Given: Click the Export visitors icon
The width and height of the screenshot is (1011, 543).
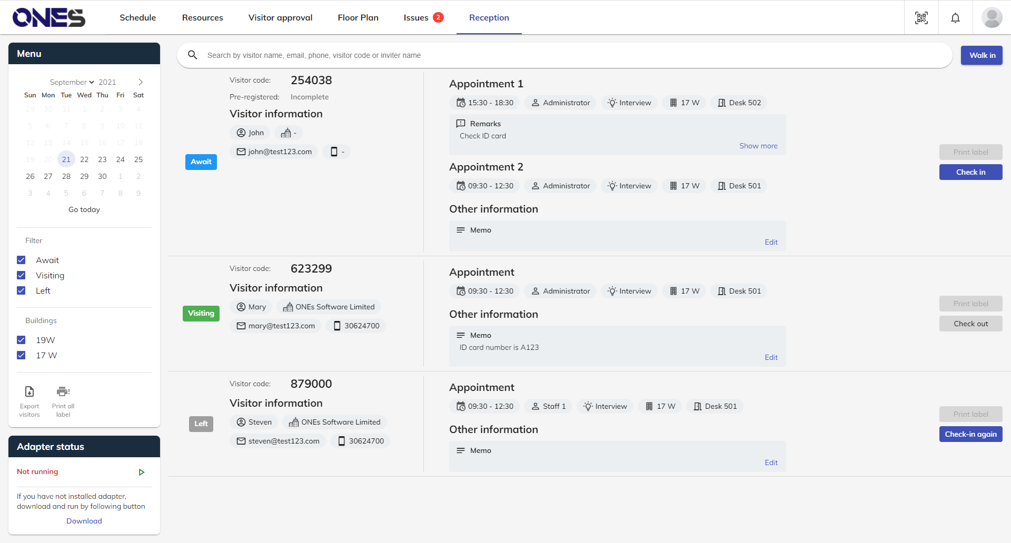Looking at the screenshot, I should (29, 391).
